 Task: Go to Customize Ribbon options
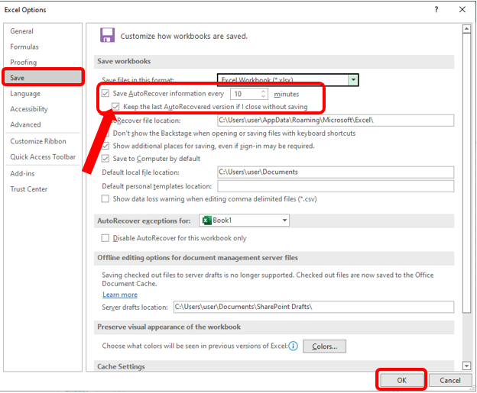pos(38,141)
